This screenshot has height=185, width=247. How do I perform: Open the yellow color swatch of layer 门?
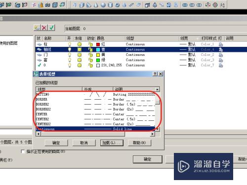98,55
